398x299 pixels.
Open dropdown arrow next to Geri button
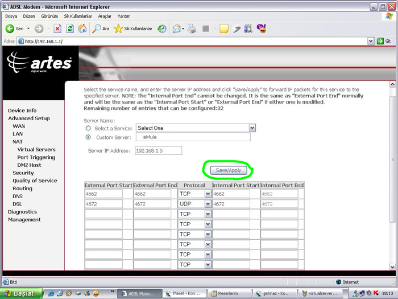[x=28, y=28]
